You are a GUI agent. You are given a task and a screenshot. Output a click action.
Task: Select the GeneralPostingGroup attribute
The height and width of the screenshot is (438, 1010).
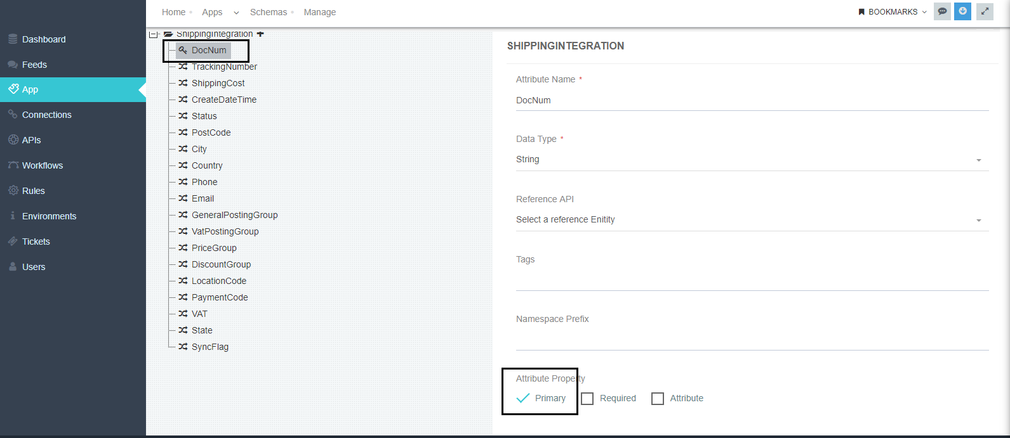coord(234,215)
